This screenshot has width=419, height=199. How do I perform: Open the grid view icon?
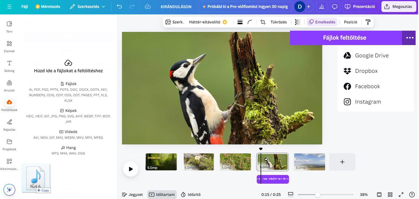click(390, 194)
